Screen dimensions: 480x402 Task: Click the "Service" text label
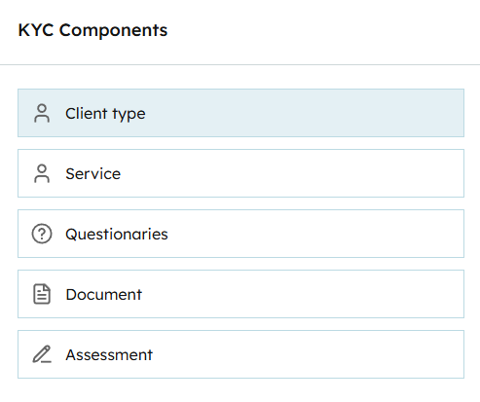click(93, 173)
